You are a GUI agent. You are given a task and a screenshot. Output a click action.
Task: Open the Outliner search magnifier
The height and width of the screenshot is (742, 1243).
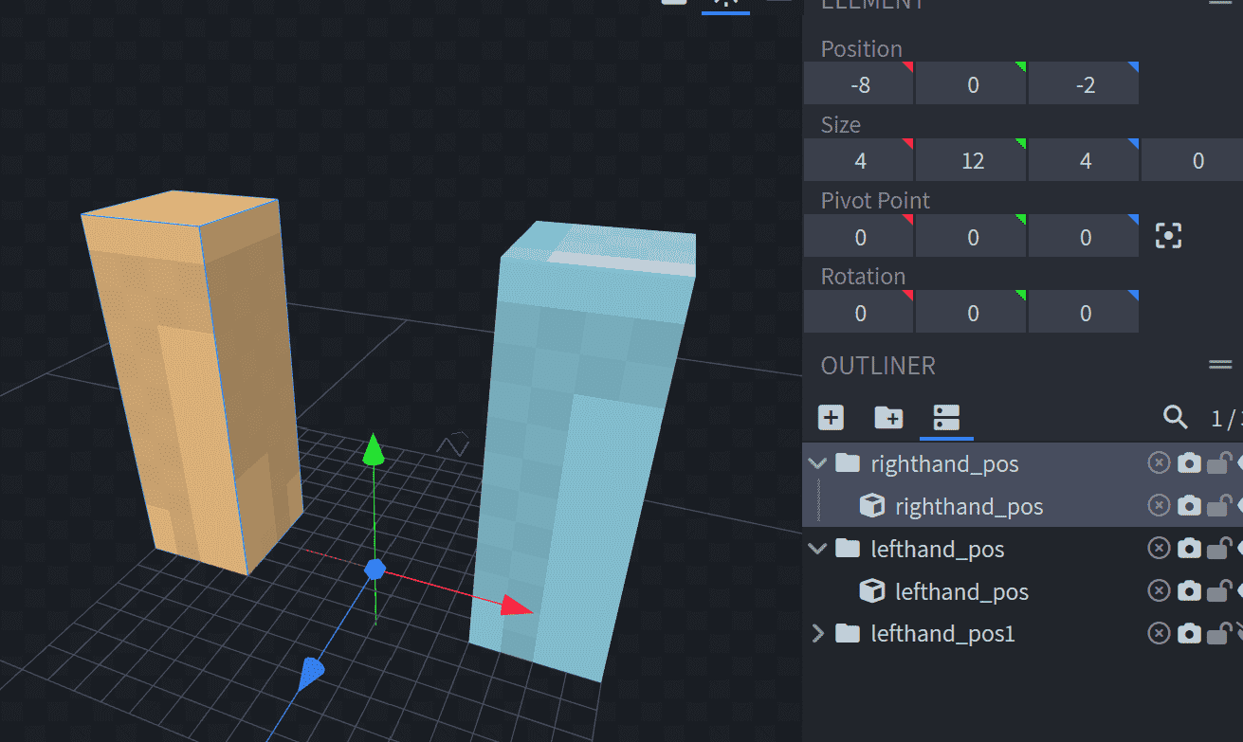[x=1175, y=416]
